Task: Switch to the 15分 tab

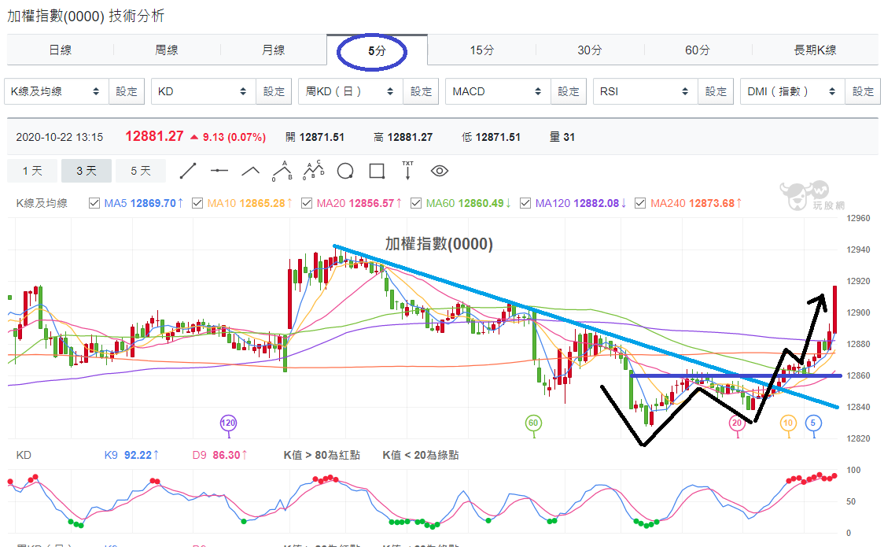Action: click(x=482, y=50)
